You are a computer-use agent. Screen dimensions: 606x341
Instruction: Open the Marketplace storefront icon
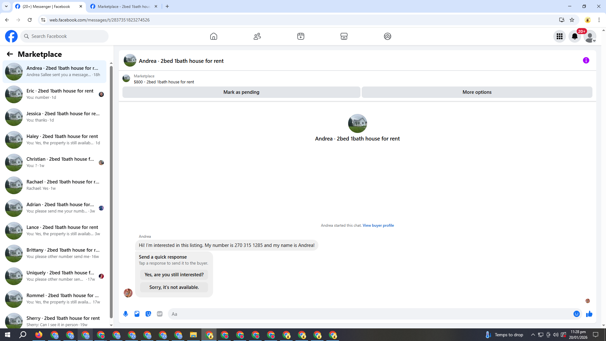tap(344, 36)
